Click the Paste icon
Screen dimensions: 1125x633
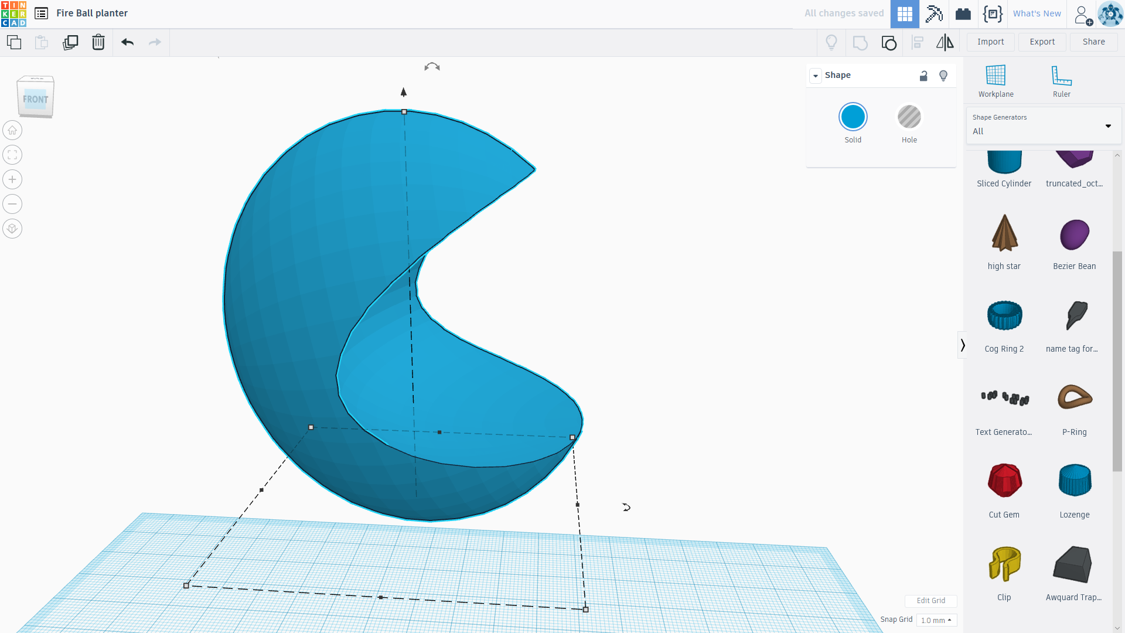point(41,42)
